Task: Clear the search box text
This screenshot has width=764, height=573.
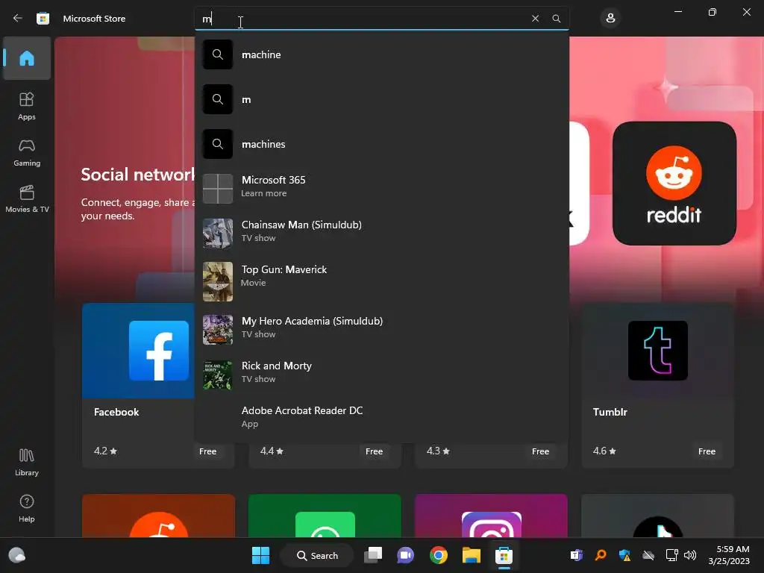Action: (535, 19)
